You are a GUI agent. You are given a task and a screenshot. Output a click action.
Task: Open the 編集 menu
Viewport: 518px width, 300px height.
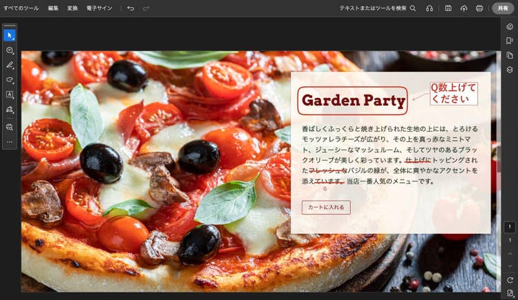[x=53, y=8]
